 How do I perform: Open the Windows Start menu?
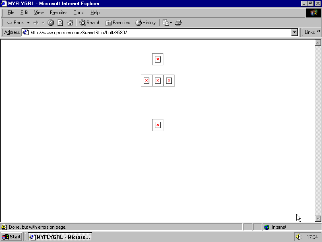coord(12,237)
